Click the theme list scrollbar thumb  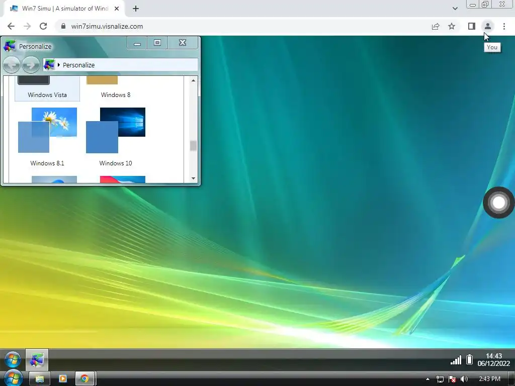coord(193,146)
